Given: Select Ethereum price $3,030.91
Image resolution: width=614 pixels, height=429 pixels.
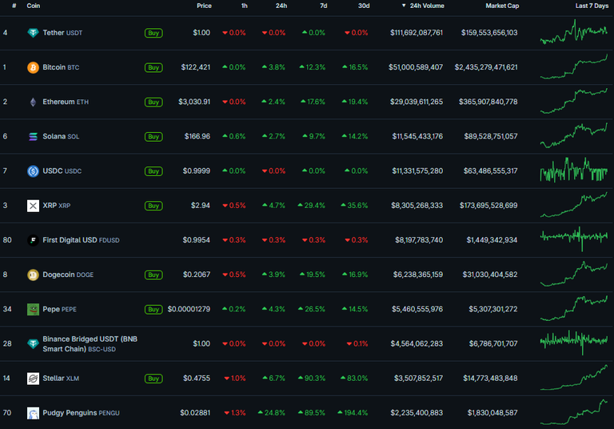Looking at the screenshot, I should click(x=194, y=102).
